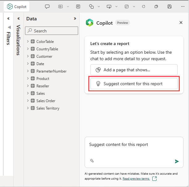Viewport: 189px width, 187px height.
Task: Open the dropdown beside the visual interactions icon
Action: 134,6
